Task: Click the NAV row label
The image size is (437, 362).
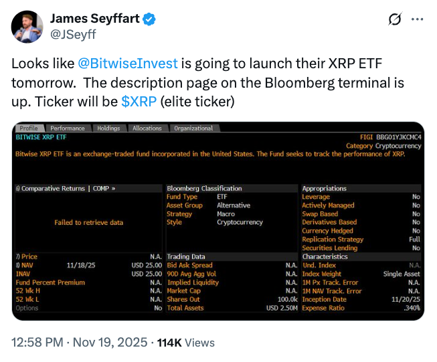Action: (x=27, y=265)
